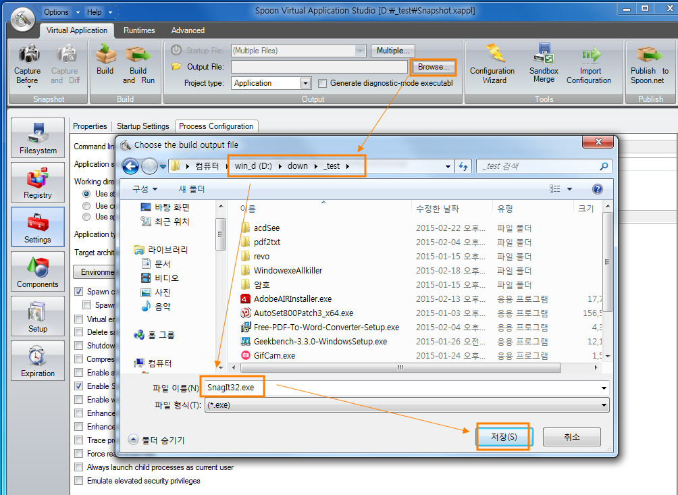
Task: Open the Project type dropdown
Action: pyautogui.click(x=305, y=83)
